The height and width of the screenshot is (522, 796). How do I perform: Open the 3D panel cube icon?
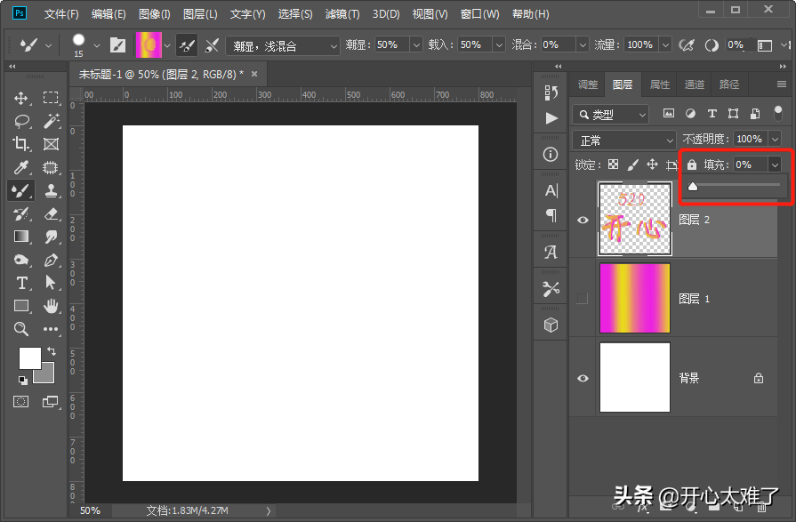(551, 324)
